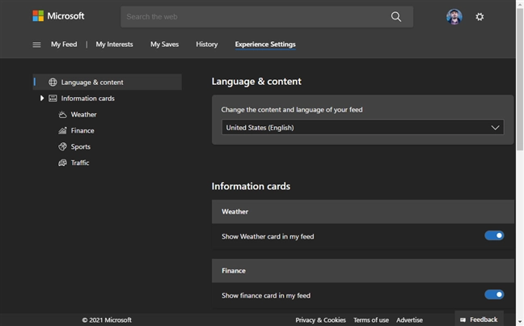
Task: Click 'Change the content and language' label
Action: tap(292, 110)
